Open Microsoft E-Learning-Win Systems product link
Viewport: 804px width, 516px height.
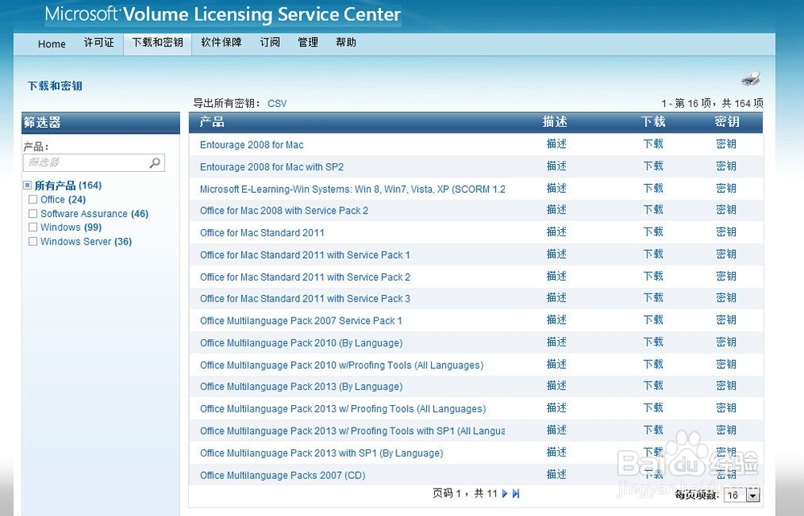click(x=352, y=189)
